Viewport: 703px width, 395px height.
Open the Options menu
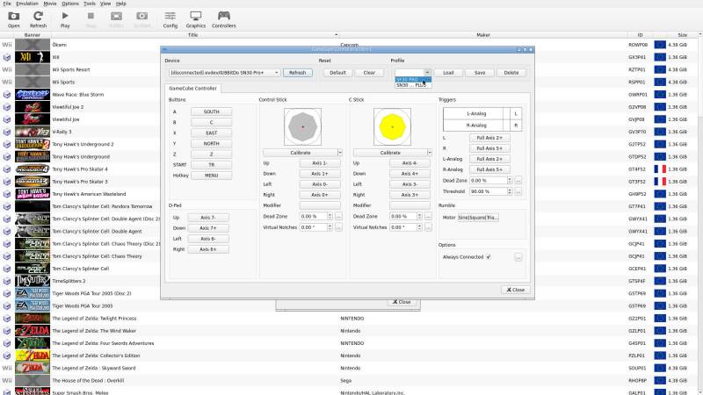click(70, 4)
